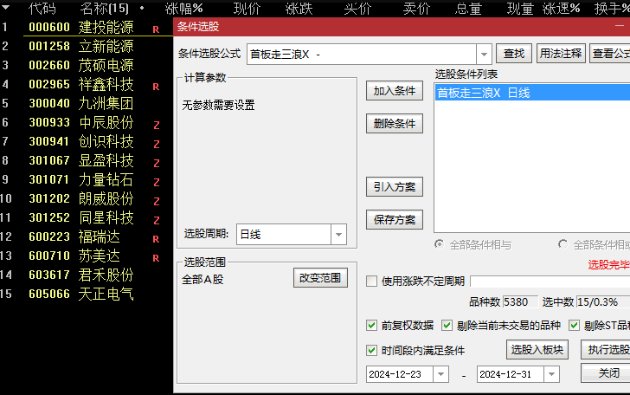
Task: Click the R marker beside 苏美达
Action: click(x=156, y=258)
